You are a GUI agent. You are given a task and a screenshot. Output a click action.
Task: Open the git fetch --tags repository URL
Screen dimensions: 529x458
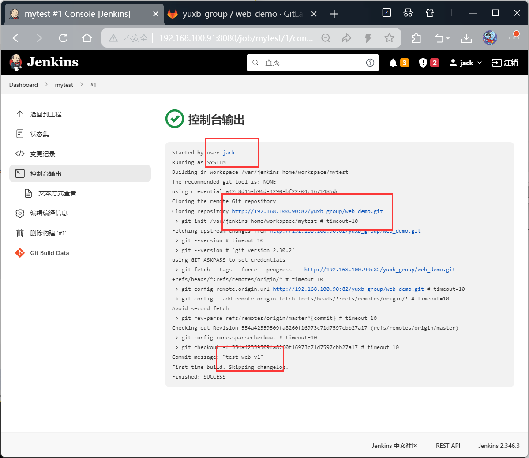(x=379, y=270)
